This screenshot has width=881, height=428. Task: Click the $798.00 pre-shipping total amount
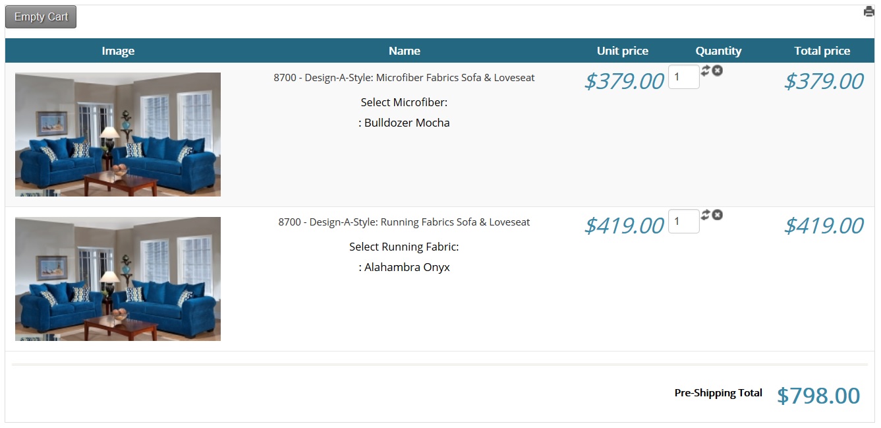818,396
